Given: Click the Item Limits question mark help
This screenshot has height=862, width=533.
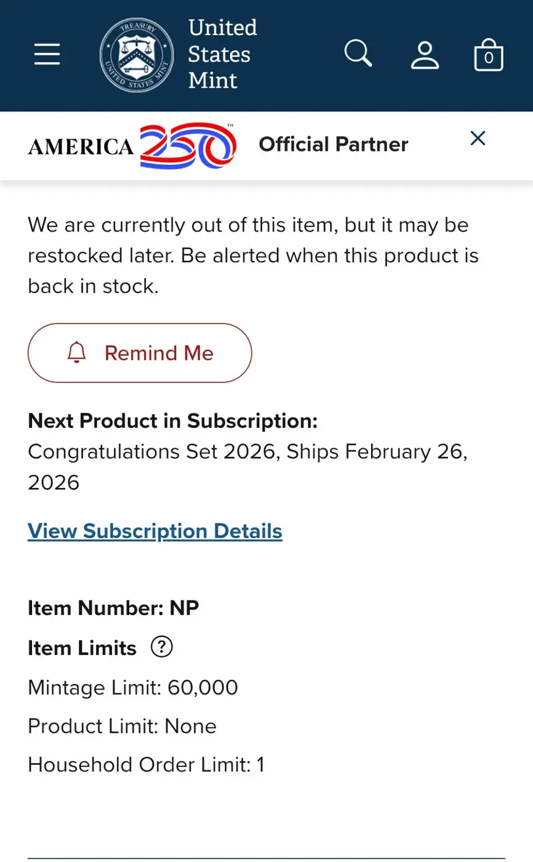Looking at the screenshot, I should 162,647.
